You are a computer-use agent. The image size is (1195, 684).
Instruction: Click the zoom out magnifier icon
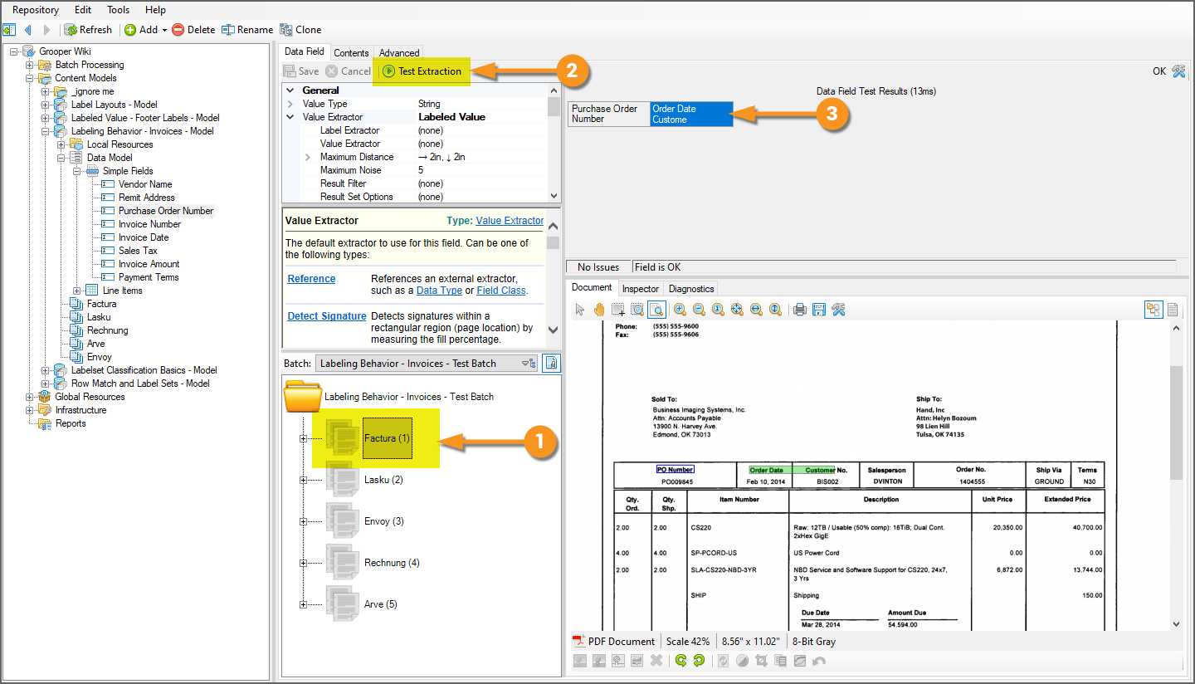pyautogui.click(x=699, y=310)
